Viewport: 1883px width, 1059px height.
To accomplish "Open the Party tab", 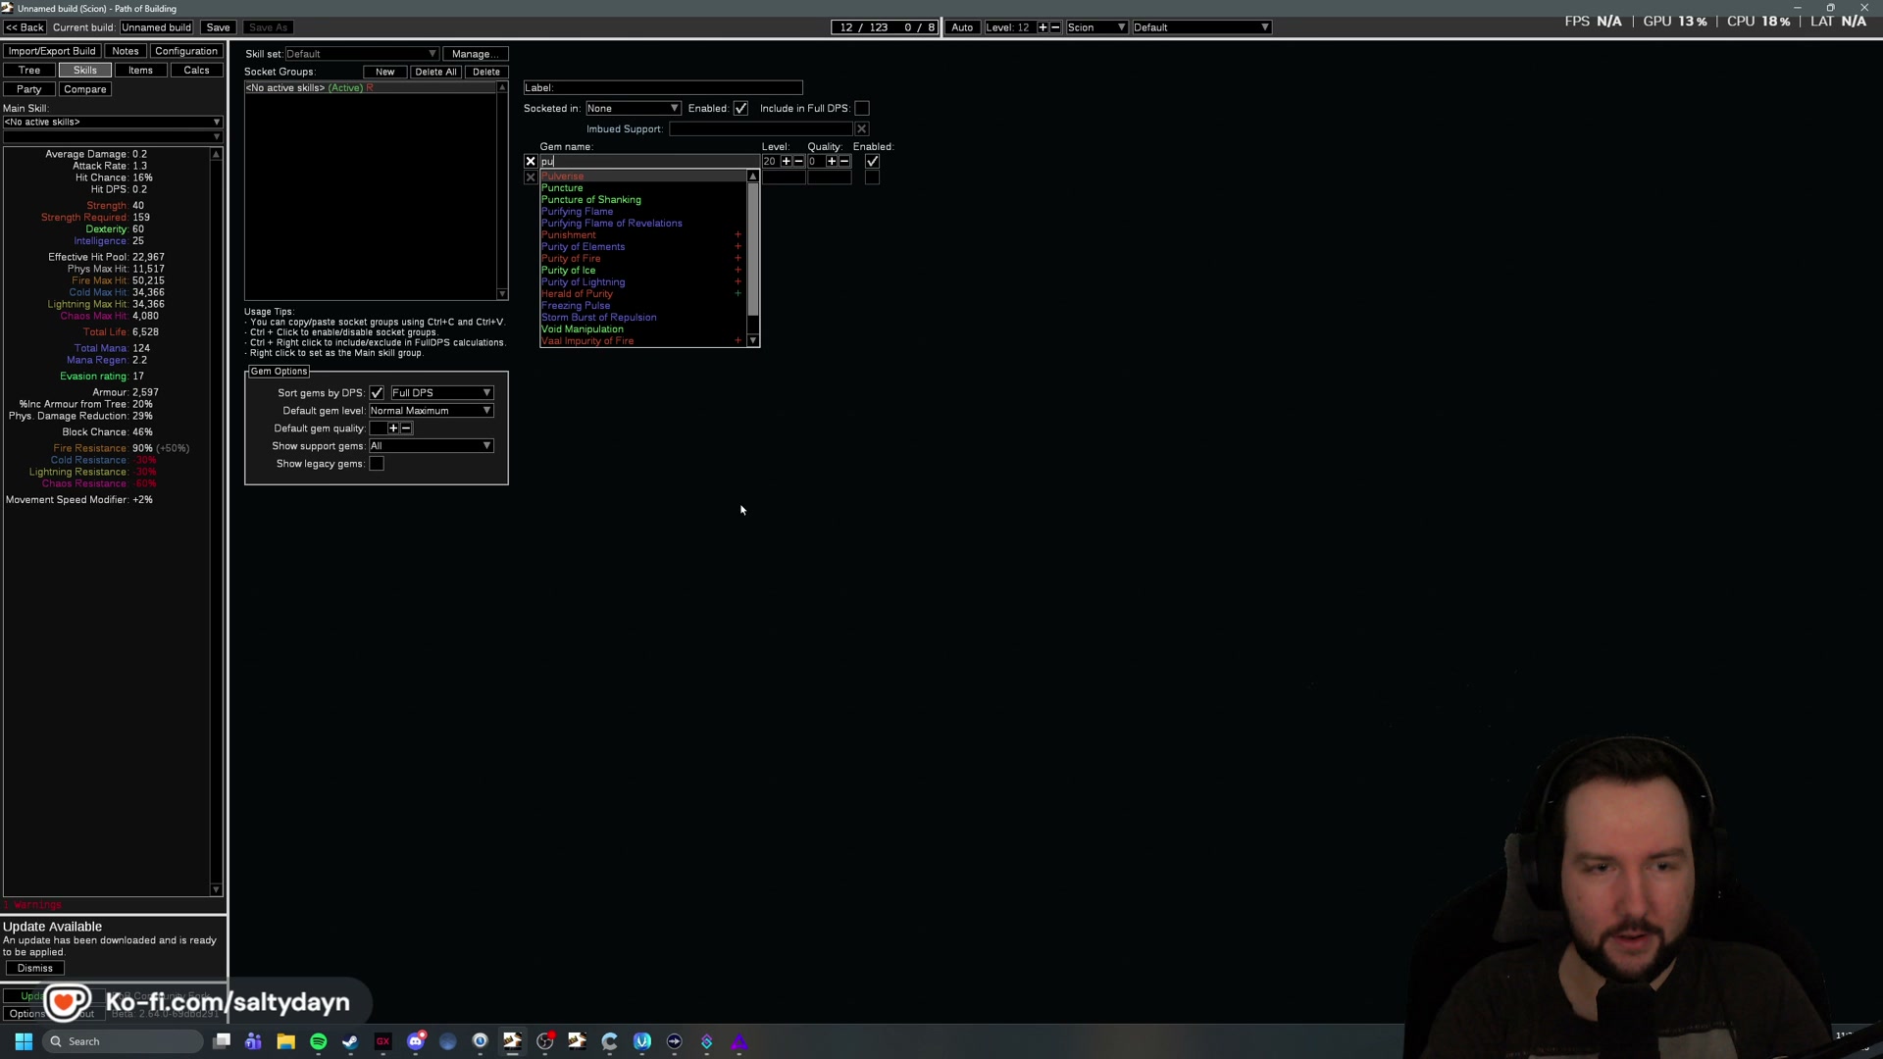I will tap(28, 89).
